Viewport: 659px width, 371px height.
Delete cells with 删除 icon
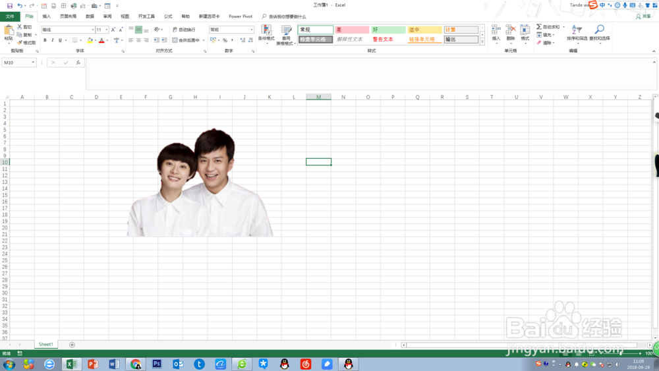(511, 33)
